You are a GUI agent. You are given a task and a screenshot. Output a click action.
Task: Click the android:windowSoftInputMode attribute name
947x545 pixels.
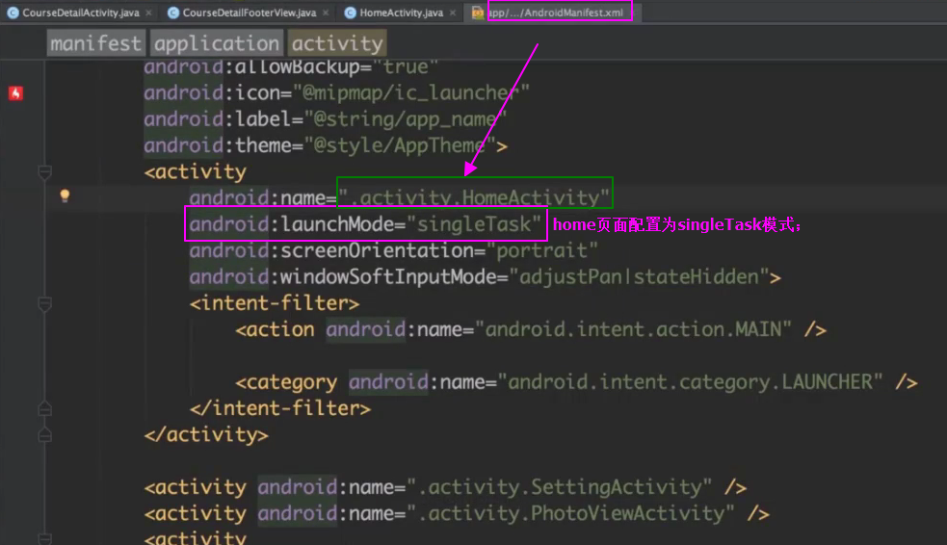click(x=343, y=277)
